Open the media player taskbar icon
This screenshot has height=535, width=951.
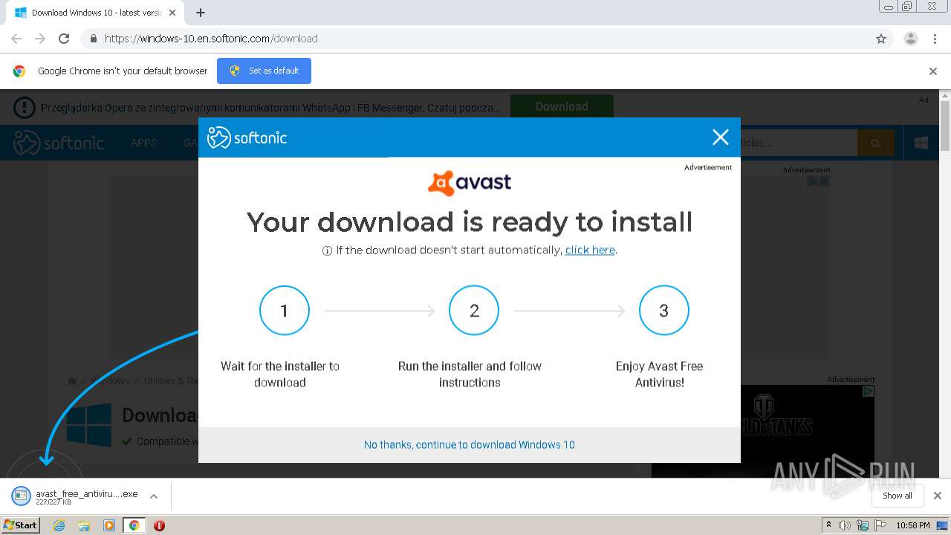[109, 525]
